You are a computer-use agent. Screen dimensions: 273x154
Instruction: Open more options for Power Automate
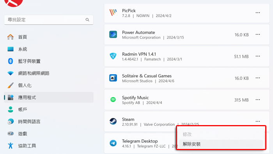pyautogui.click(x=258, y=34)
